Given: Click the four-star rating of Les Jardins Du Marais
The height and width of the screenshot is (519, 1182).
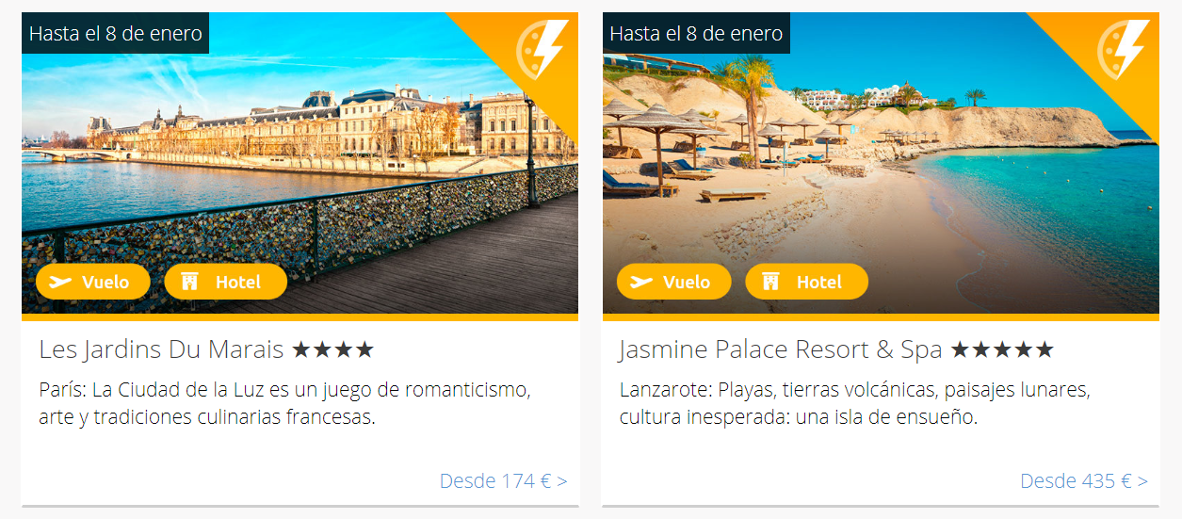Looking at the screenshot, I should click(x=333, y=350).
